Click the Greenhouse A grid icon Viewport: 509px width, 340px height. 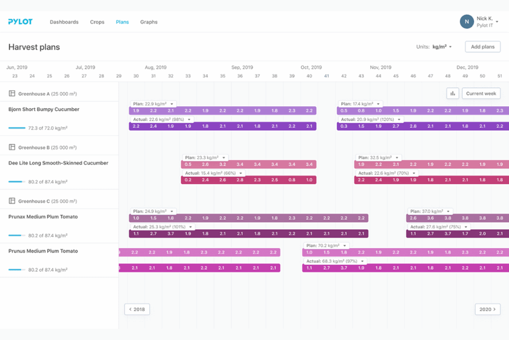coord(12,93)
